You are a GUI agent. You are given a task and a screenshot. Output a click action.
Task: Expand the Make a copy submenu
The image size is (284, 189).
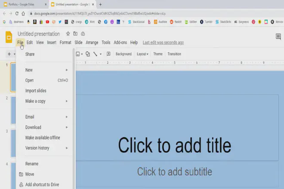[47, 101]
